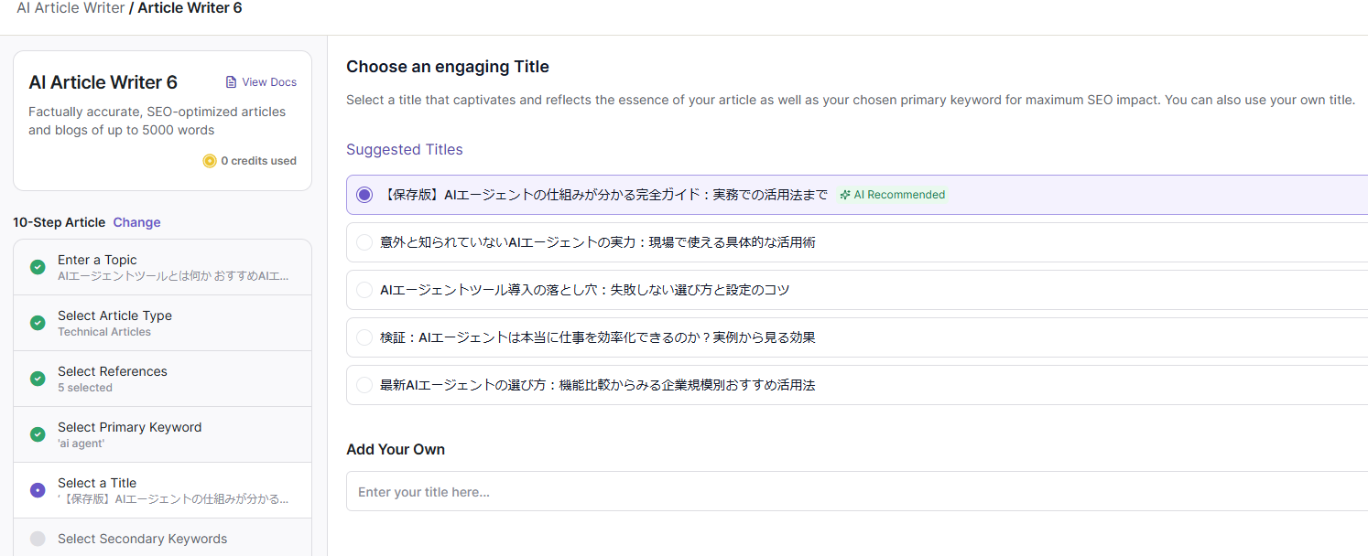Click the green checkmark beside Enter a Topic
1368x556 pixels.
coord(38,267)
